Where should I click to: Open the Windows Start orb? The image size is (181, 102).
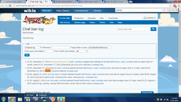(x=3, y=99)
